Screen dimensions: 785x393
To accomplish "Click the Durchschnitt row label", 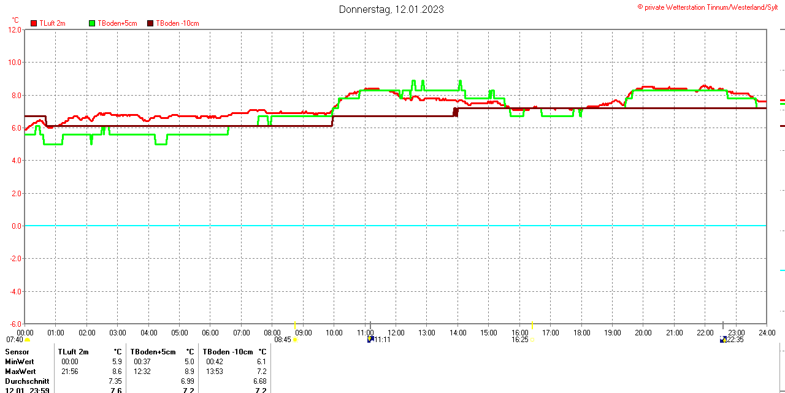I will pos(27,381).
